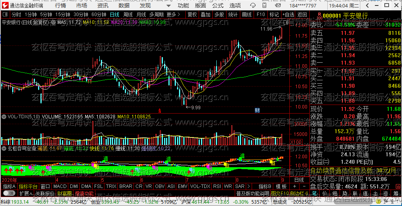Select the 日线 daily period
This screenshot has width=402, height=206.
coord(114,14)
